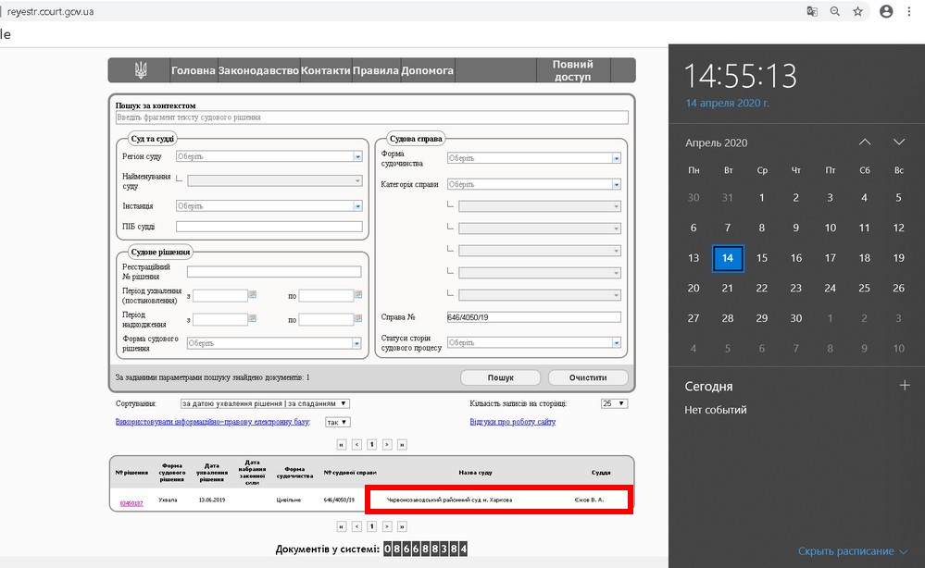
Task: Open the Відгуки про роботу сайту link
Action: 513,422
